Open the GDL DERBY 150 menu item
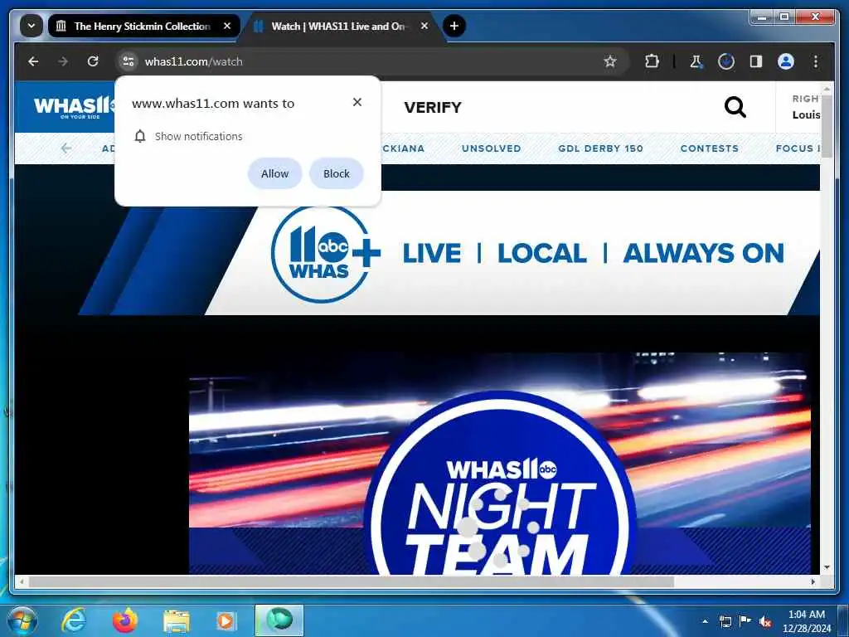This screenshot has height=637, width=849. coord(600,148)
